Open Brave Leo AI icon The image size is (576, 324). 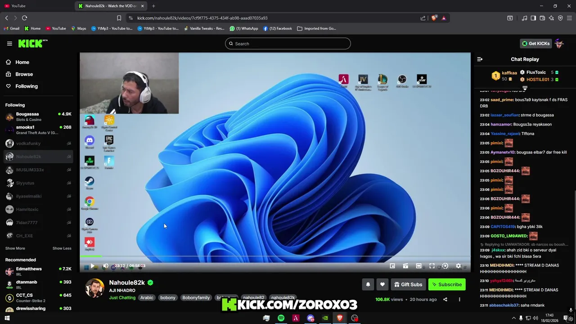551,18
